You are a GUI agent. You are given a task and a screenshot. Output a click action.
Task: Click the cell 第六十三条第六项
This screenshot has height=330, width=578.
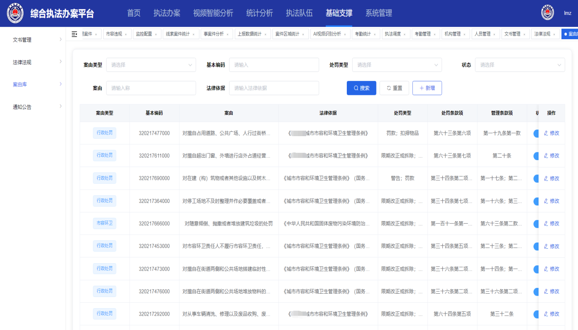point(452,133)
